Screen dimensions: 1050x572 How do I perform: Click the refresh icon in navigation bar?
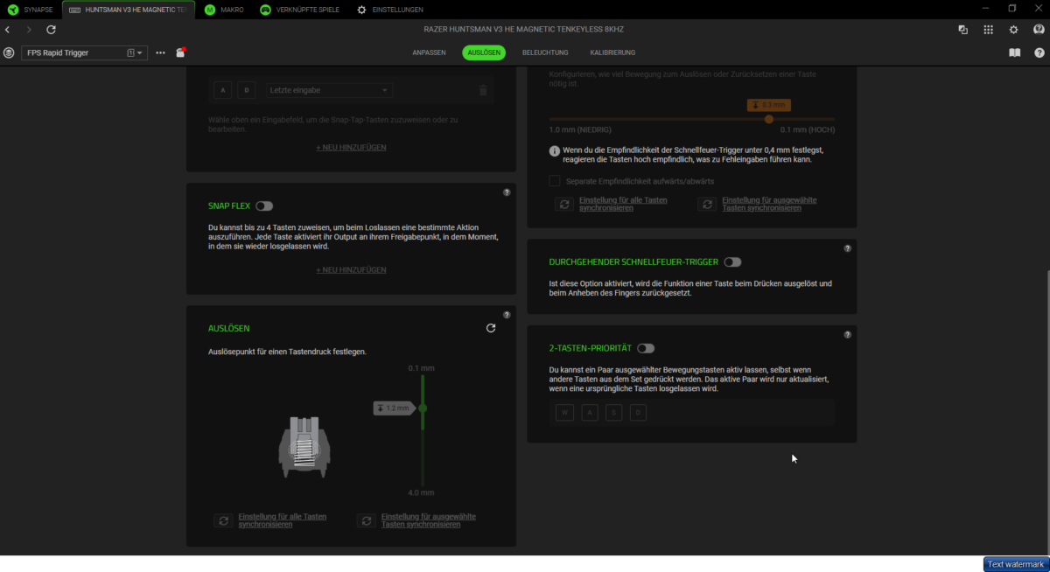point(51,30)
